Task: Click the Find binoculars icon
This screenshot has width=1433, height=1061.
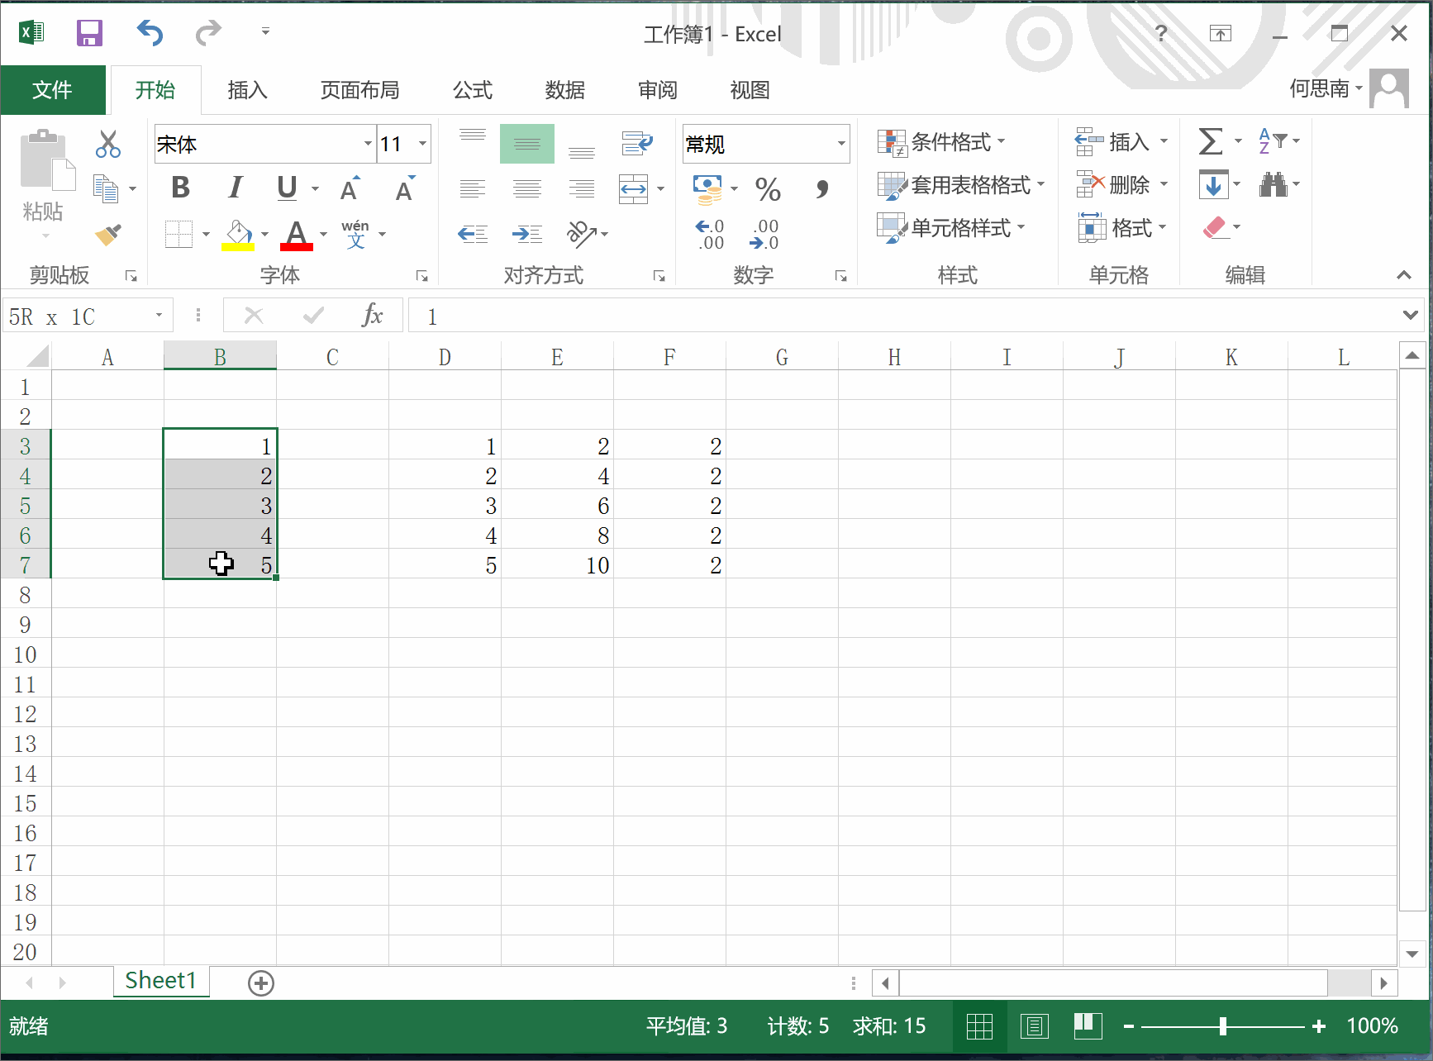Action: coord(1273,185)
